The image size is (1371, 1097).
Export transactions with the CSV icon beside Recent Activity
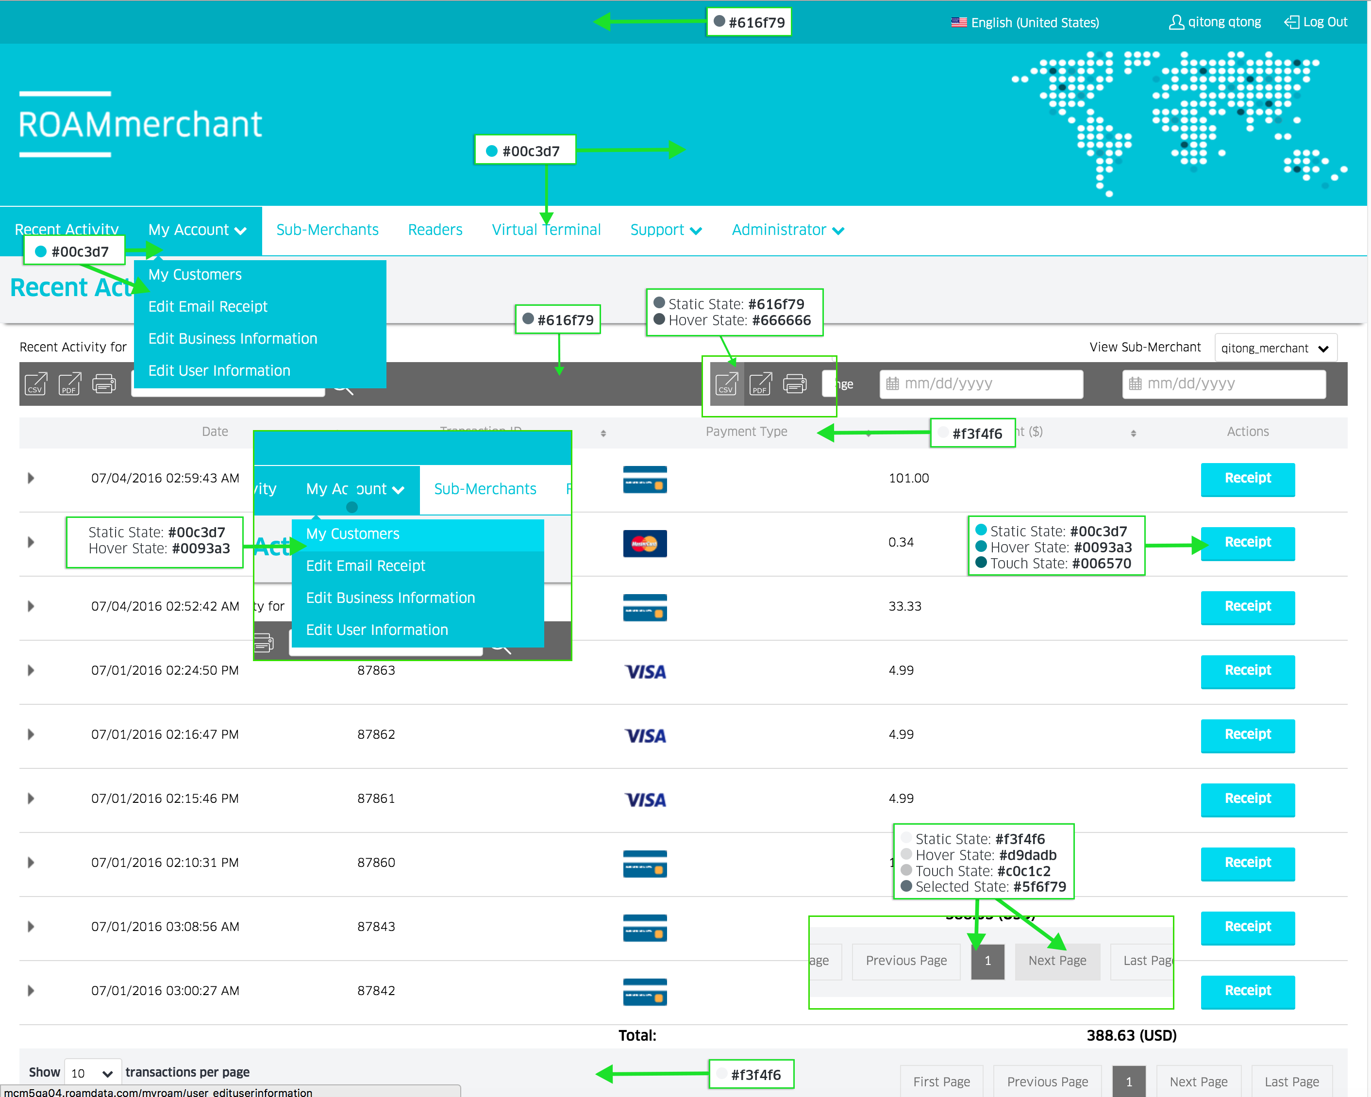click(36, 383)
